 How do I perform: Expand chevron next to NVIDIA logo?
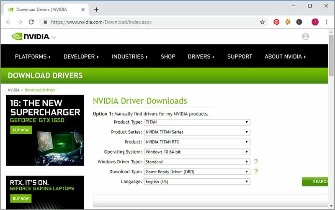[x=54, y=38]
